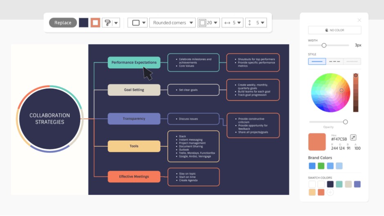Adjust the border width slider handle
Image resolution: width=384 pixels, height=216 pixels.
pos(324,45)
